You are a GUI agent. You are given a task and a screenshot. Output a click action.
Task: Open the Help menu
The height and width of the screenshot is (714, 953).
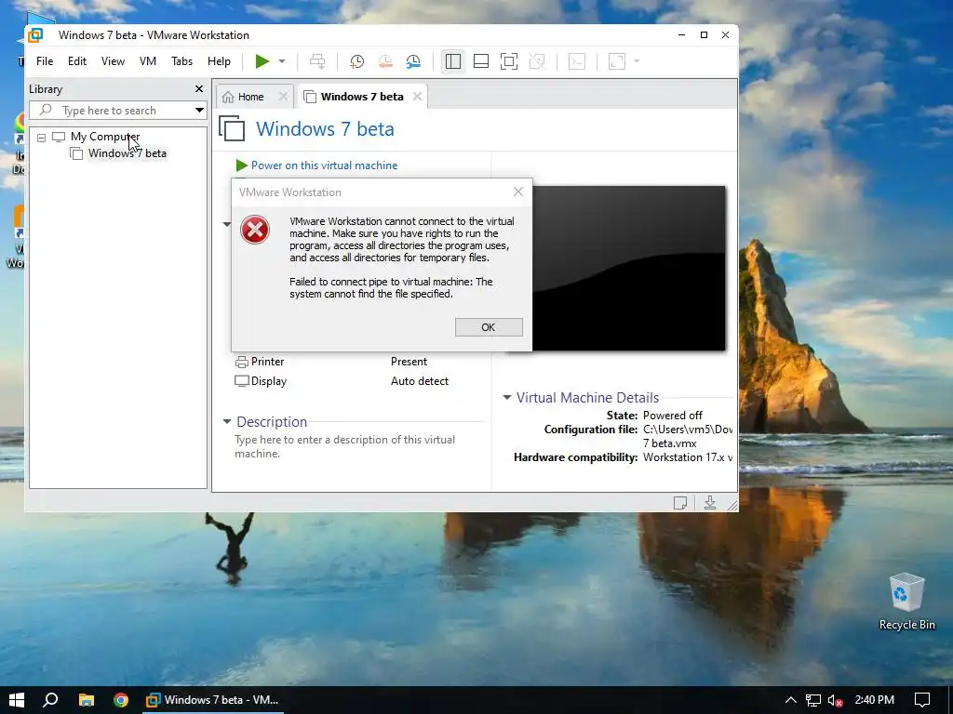point(219,61)
